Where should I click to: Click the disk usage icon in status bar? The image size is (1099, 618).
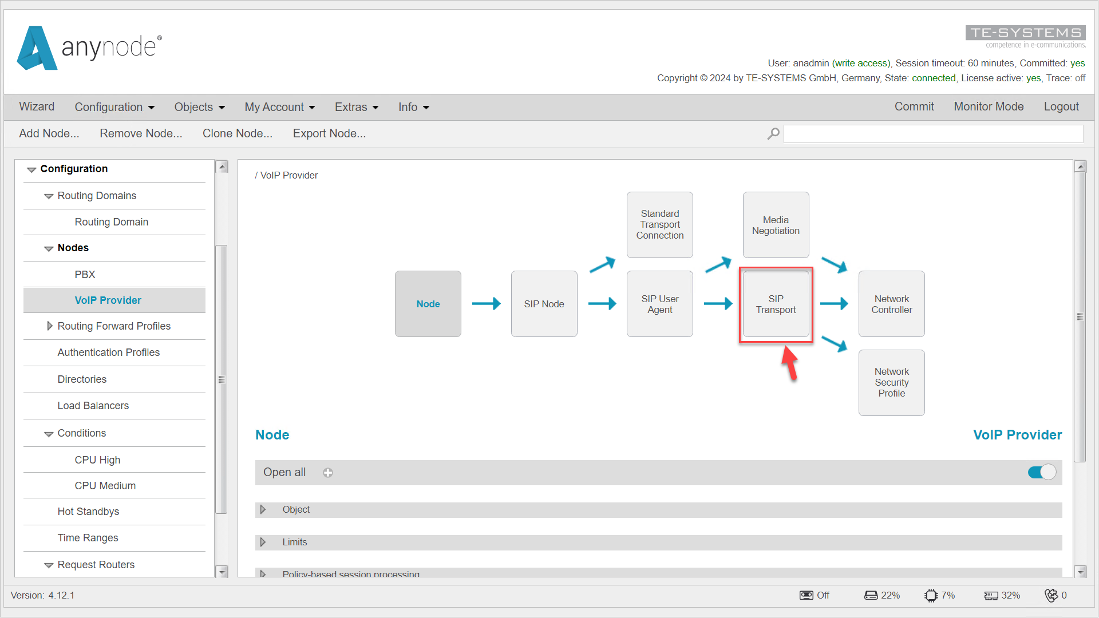coord(871,595)
